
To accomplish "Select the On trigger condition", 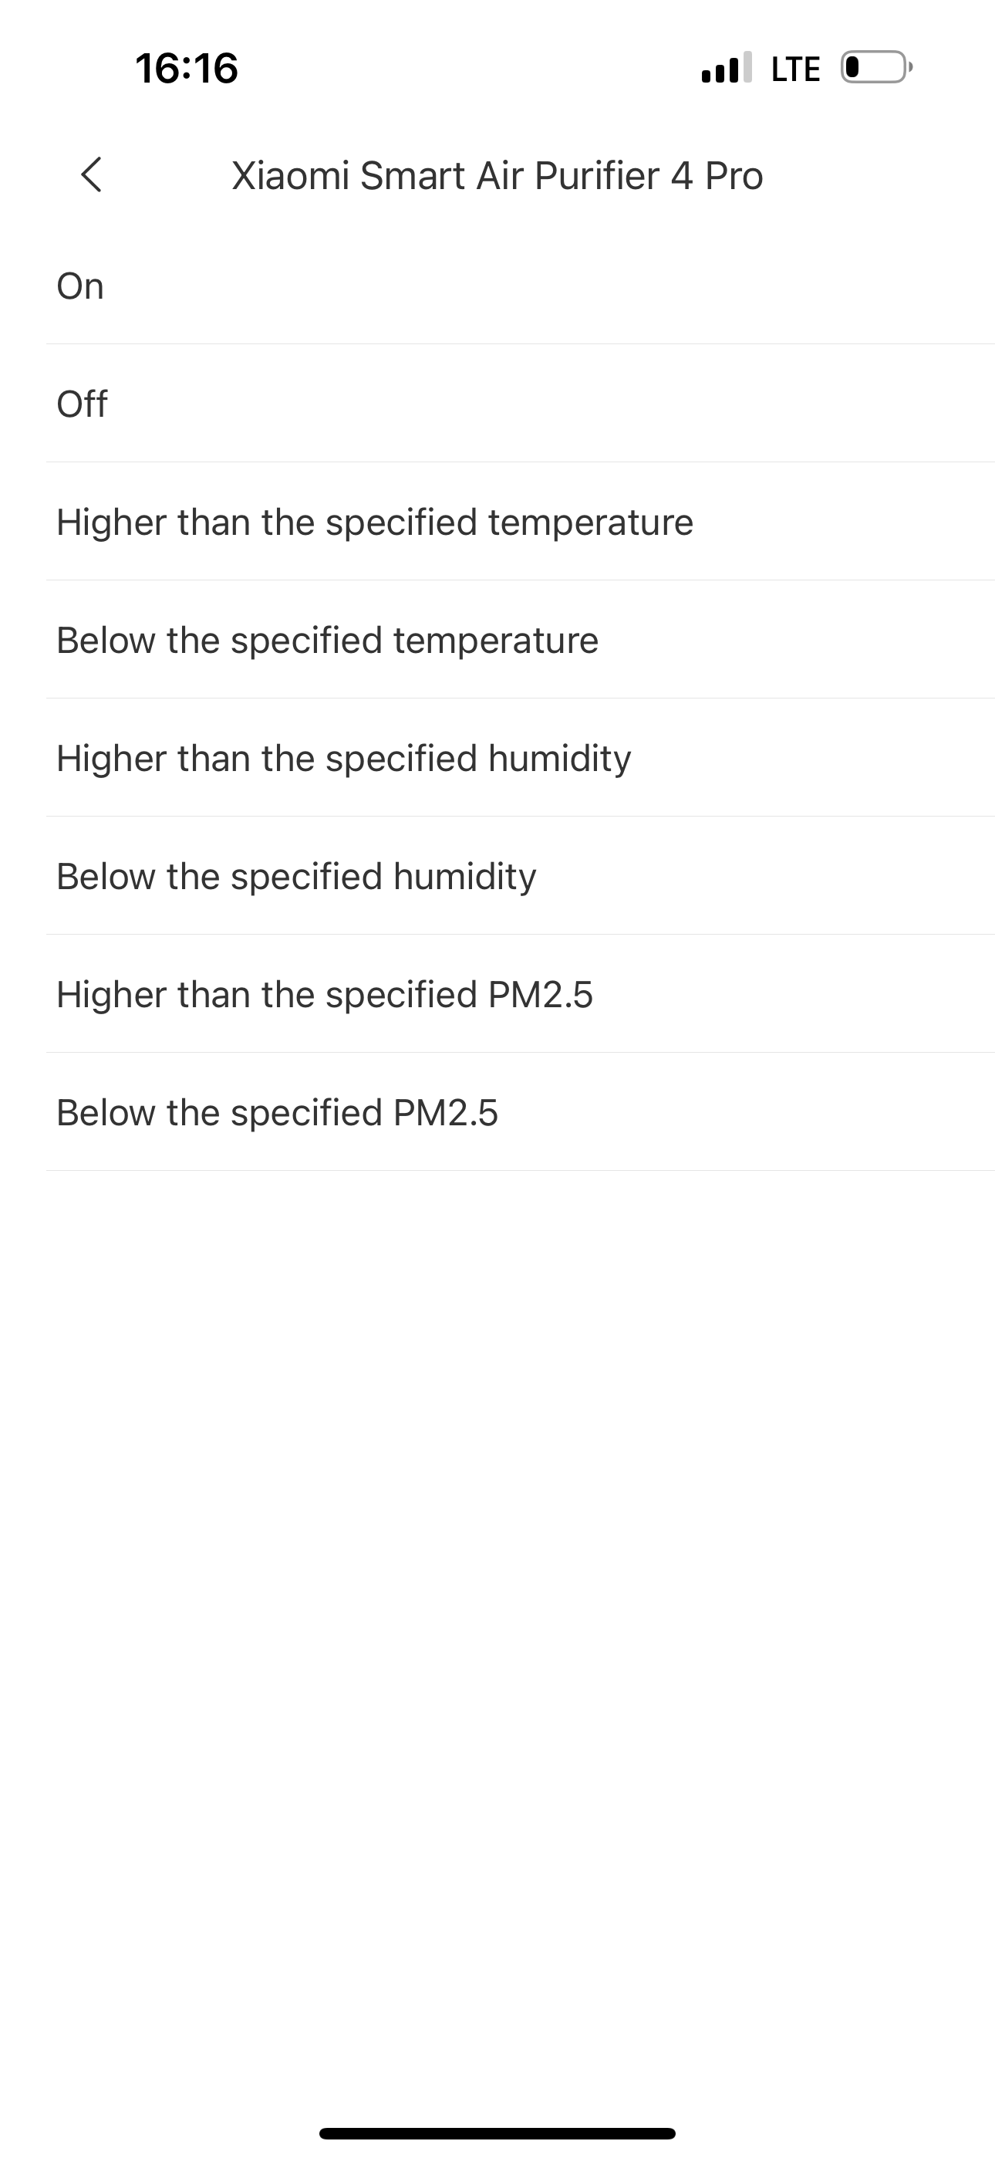I will (520, 286).
